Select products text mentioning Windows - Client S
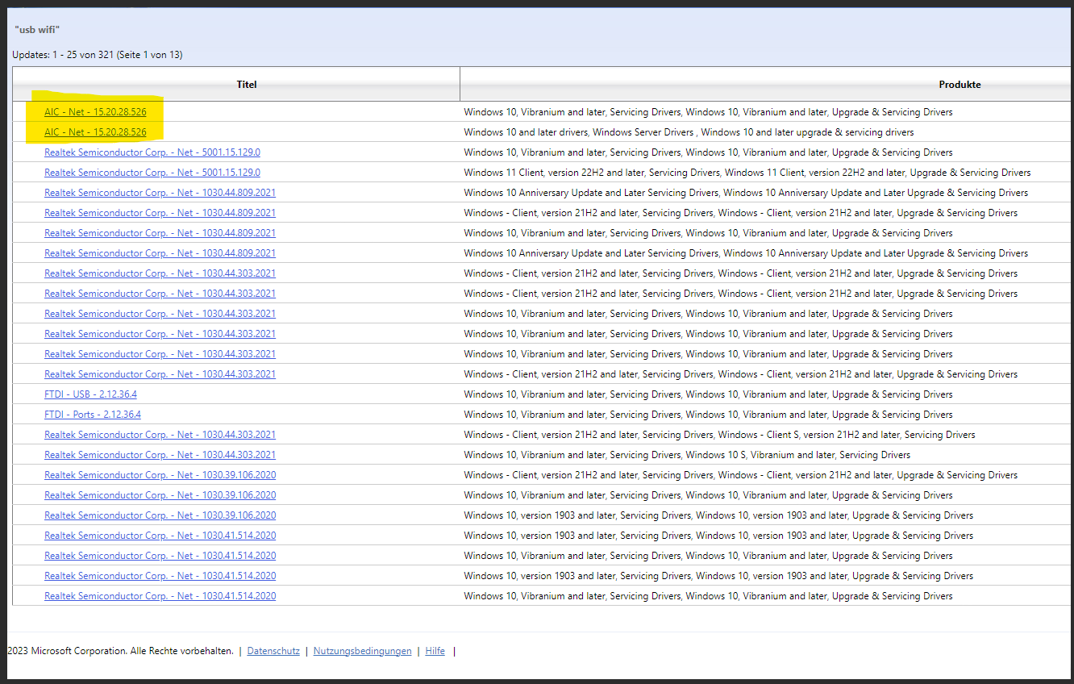This screenshot has width=1074, height=684. tap(719, 435)
